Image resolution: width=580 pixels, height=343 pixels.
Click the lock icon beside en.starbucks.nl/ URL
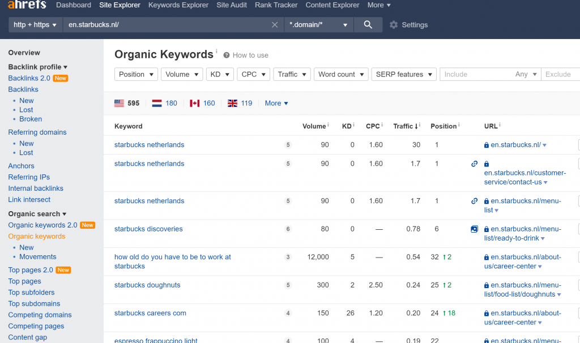tap(487, 145)
